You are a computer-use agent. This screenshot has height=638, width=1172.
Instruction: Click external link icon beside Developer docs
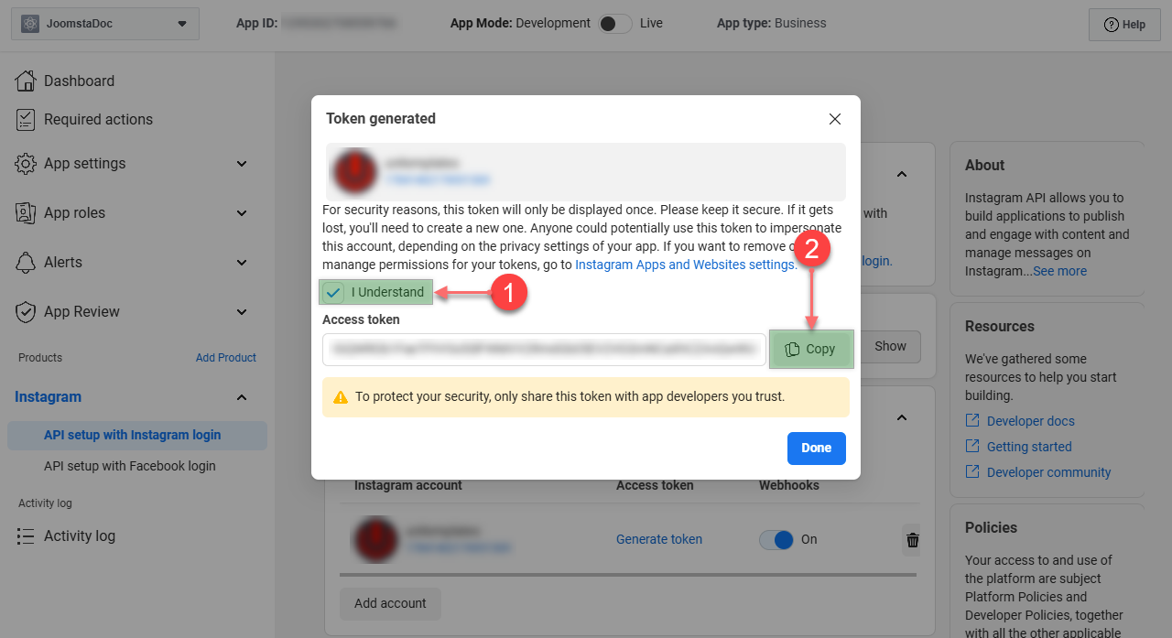pos(972,421)
